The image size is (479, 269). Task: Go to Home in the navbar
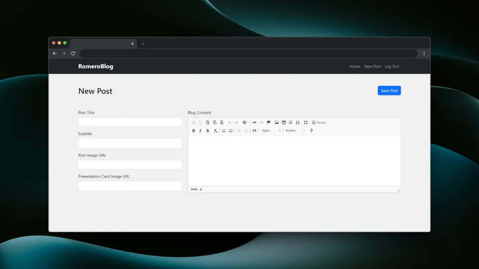point(355,67)
